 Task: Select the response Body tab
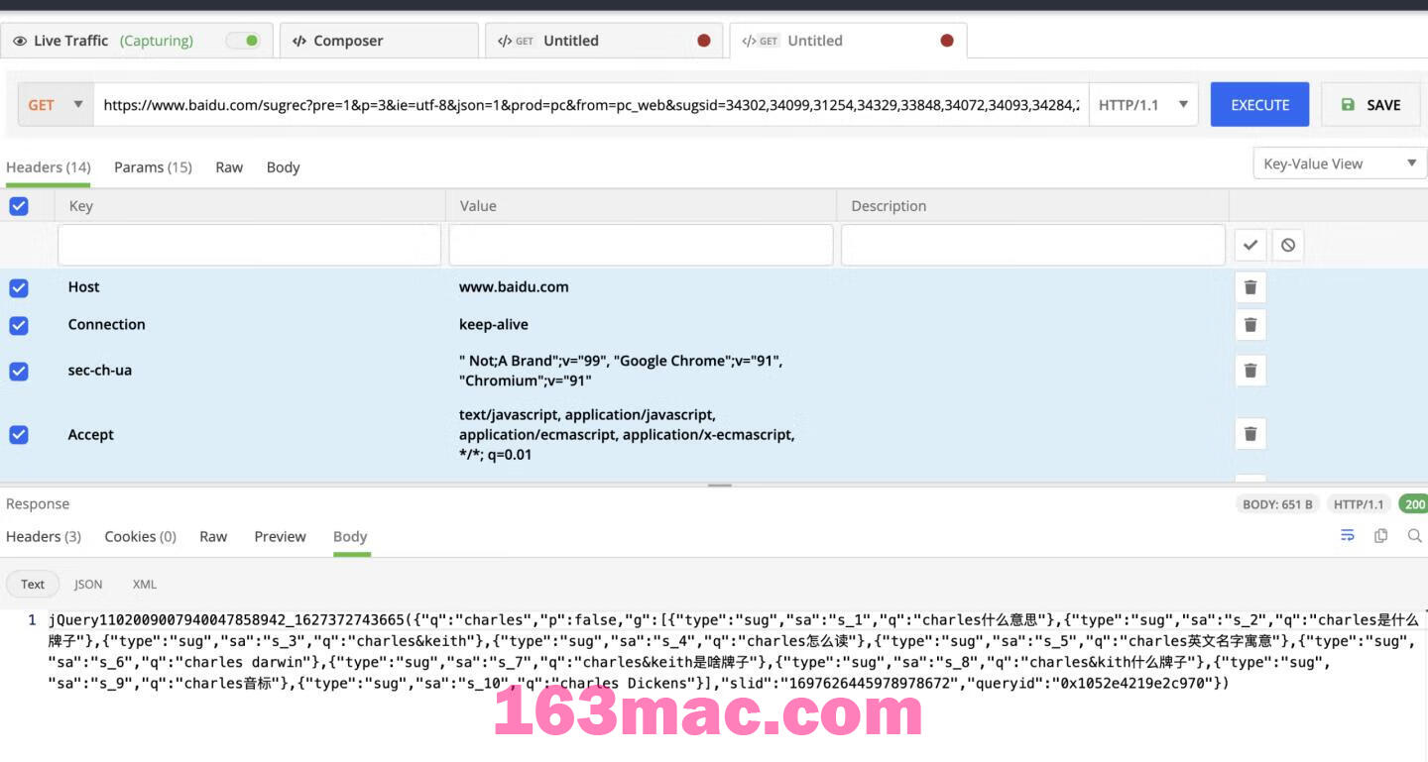350,536
